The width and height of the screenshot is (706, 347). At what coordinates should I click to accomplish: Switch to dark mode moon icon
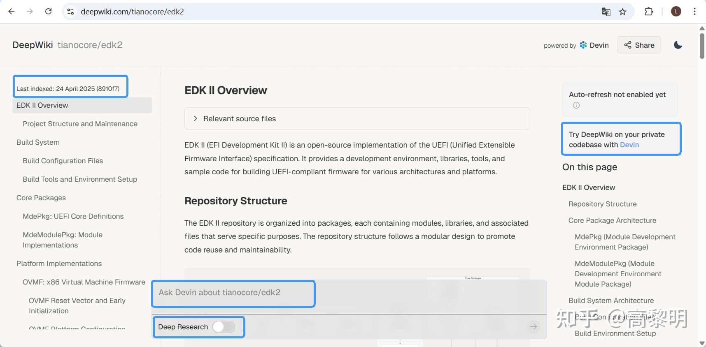coord(678,45)
